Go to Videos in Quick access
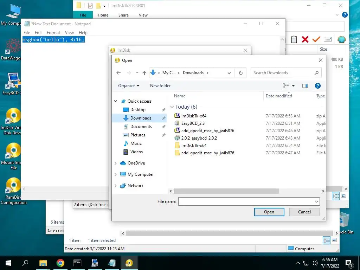360x270 pixels. 136,152
